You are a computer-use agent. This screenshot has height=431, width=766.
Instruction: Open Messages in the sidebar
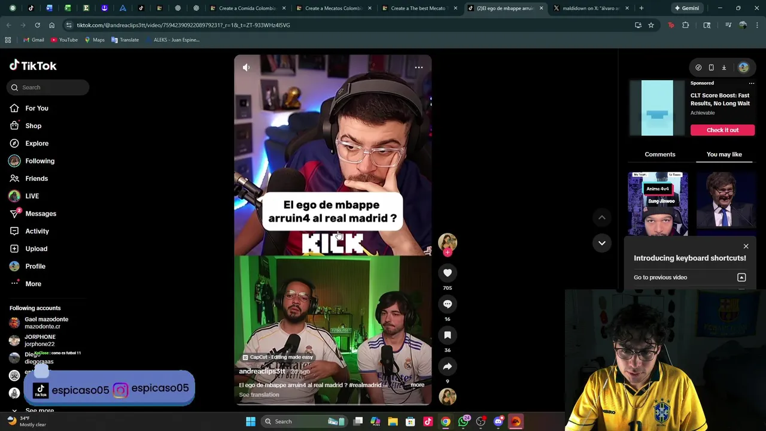click(41, 214)
